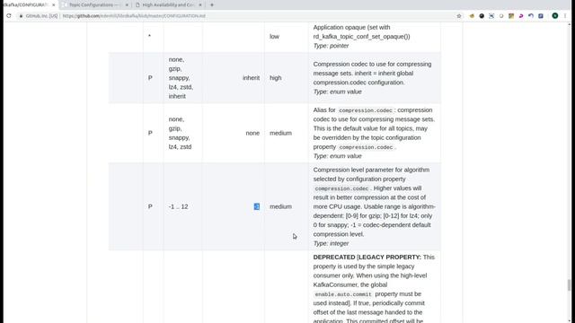Screen dimensions: 575x323
Task: Click the vertical scrollbar thumb
Action: pyautogui.click(x=569, y=285)
